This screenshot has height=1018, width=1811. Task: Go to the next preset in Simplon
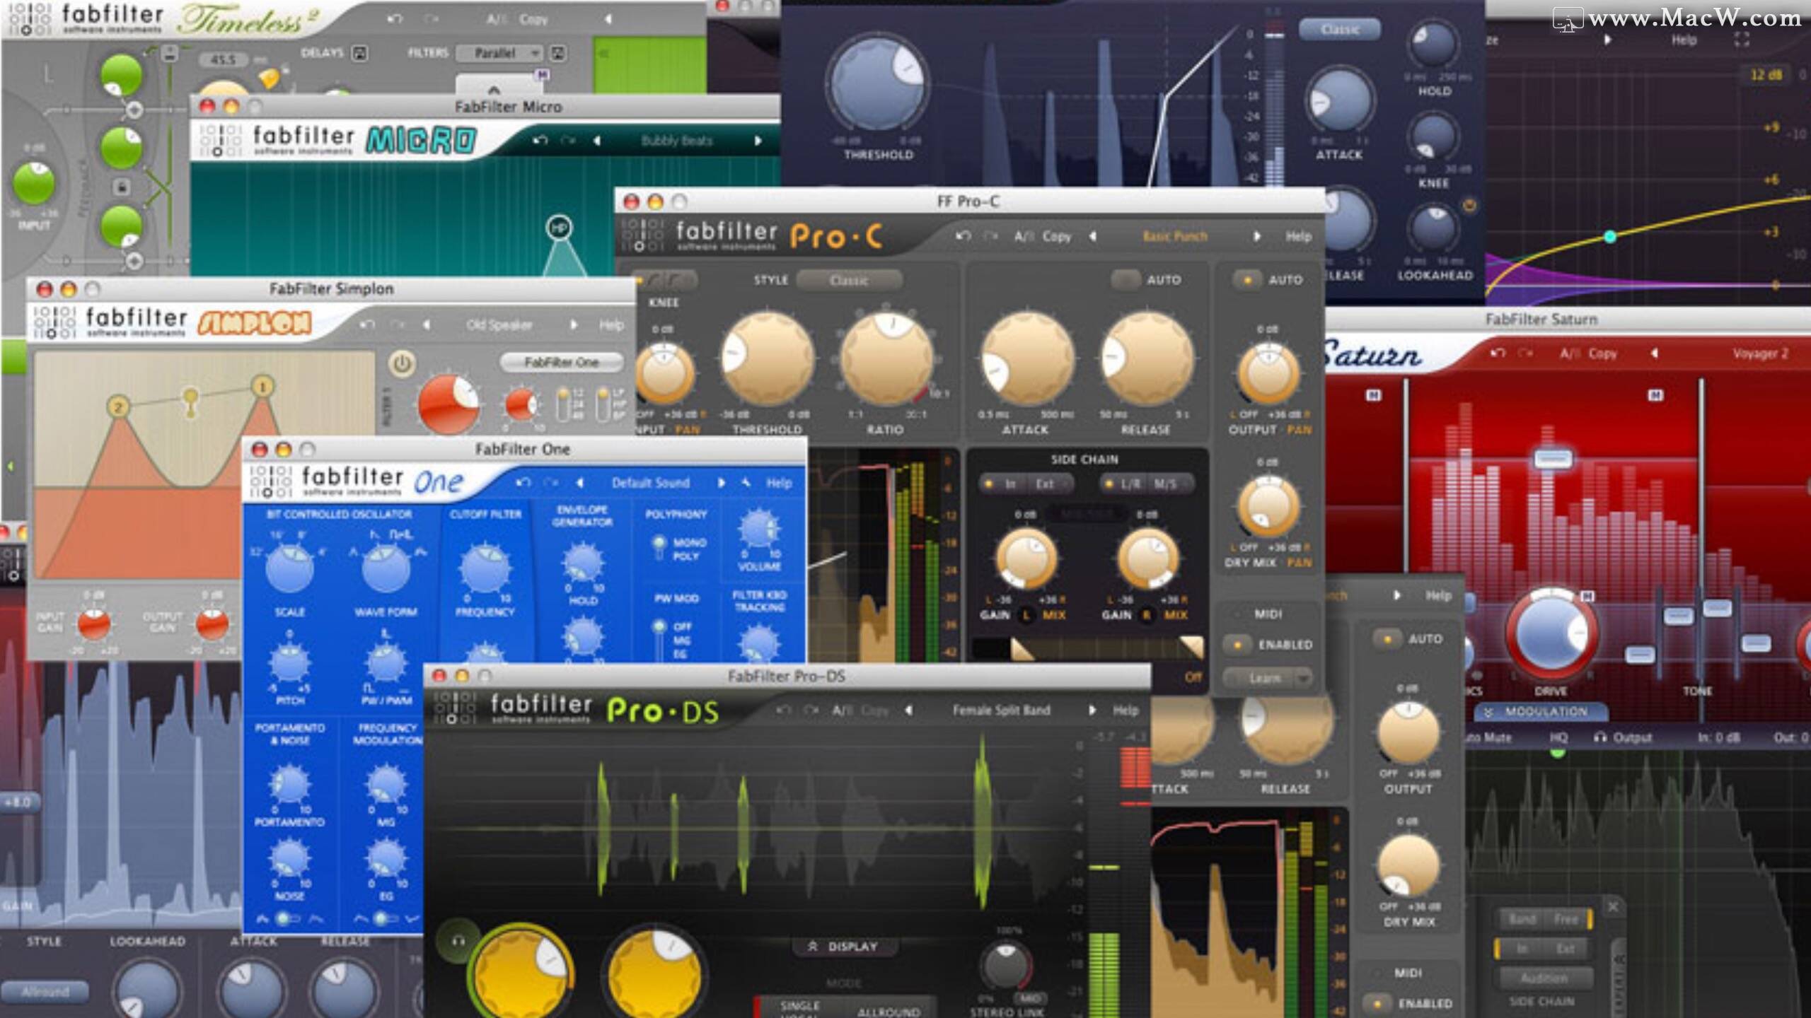[573, 324]
